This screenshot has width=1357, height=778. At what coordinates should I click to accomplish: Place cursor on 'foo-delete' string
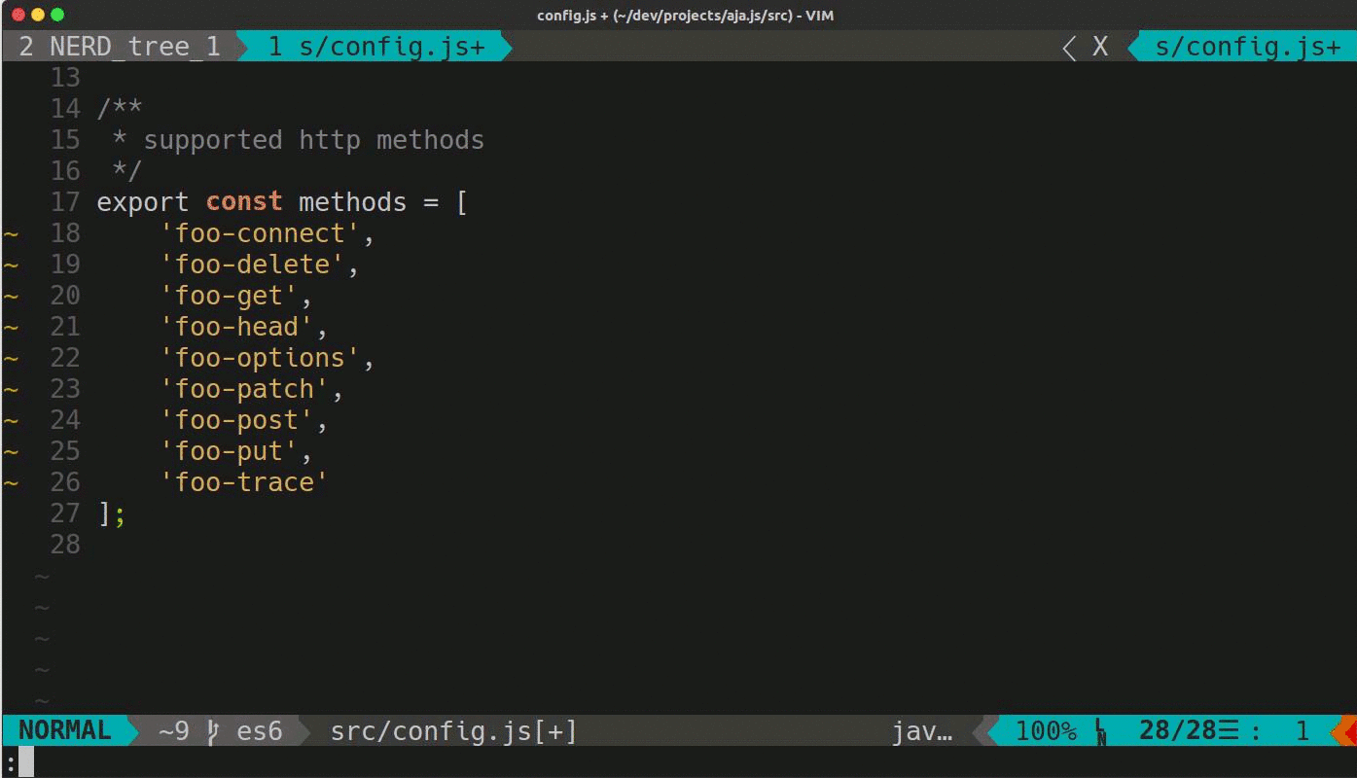tap(252, 265)
